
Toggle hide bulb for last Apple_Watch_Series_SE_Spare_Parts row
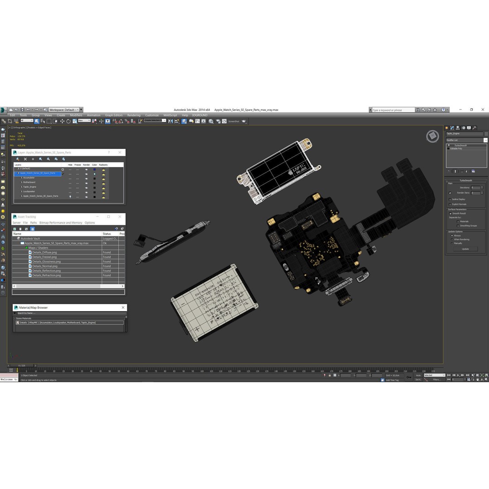[70, 197]
